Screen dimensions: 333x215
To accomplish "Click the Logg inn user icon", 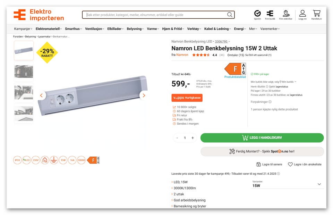I will pos(302,14).
